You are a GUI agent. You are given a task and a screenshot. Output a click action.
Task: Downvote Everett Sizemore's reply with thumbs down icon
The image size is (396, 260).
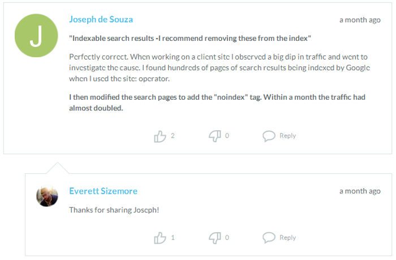214,238
